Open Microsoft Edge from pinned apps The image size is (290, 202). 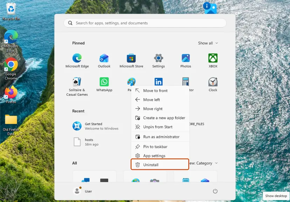(x=77, y=61)
